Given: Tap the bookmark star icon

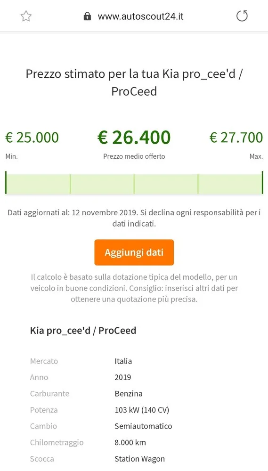Looking at the screenshot, I should (26, 16).
